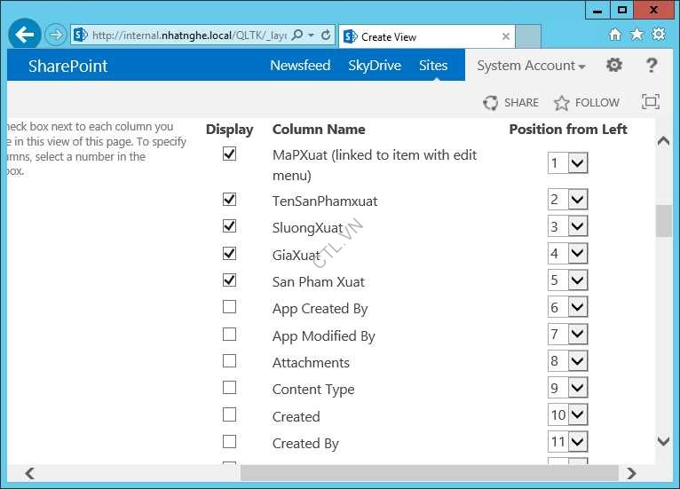Click the browser Back arrow button
Viewport: 680px width, 489px height.
[x=25, y=35]
